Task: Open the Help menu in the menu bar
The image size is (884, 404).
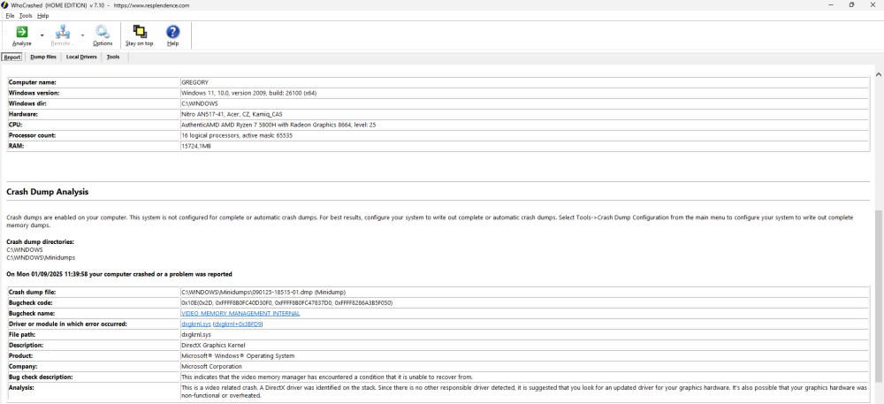Action: point(42,16)
